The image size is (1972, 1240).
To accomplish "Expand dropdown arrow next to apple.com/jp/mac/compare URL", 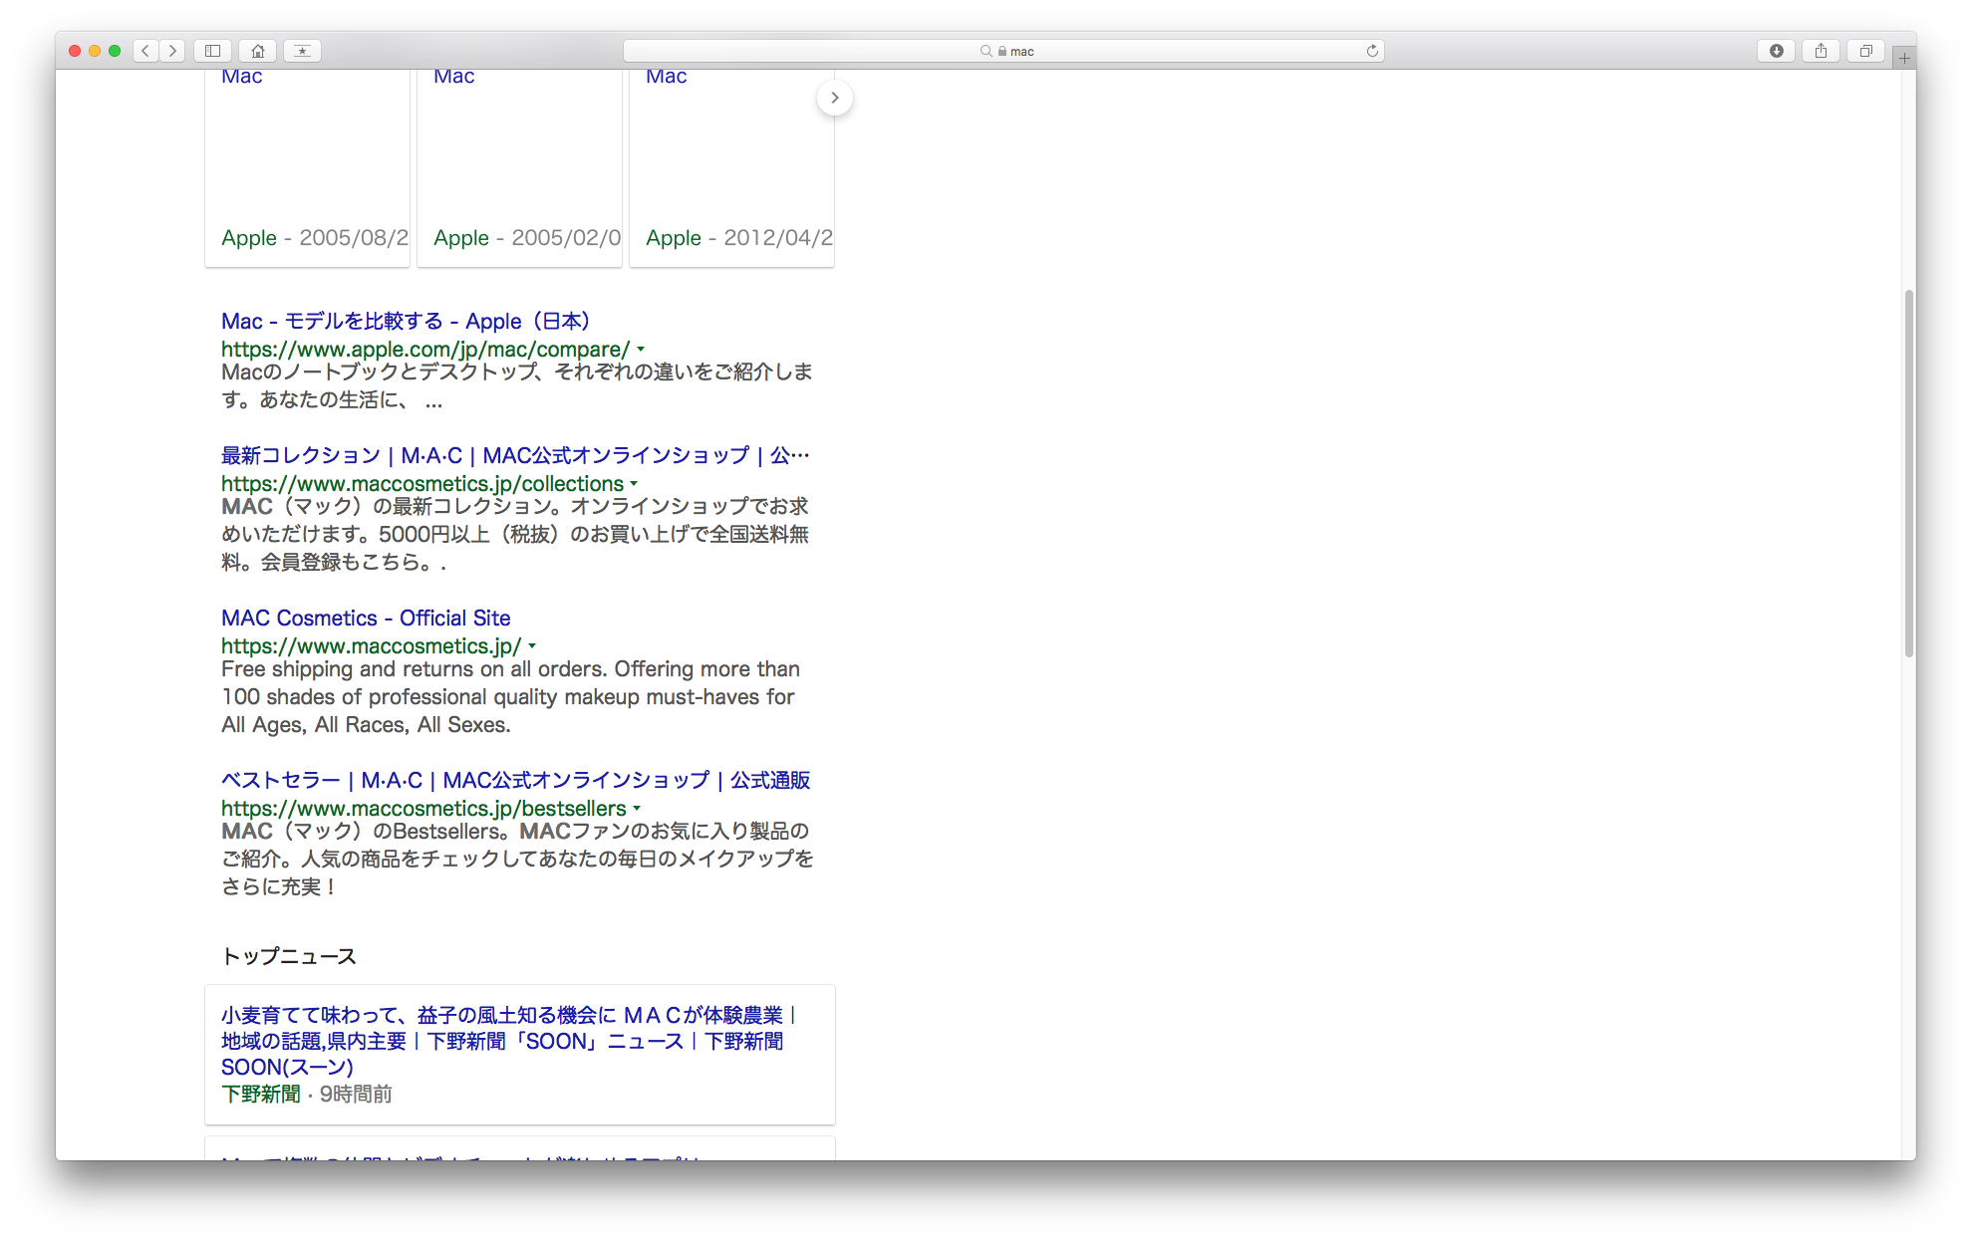I will pos(641,350).
